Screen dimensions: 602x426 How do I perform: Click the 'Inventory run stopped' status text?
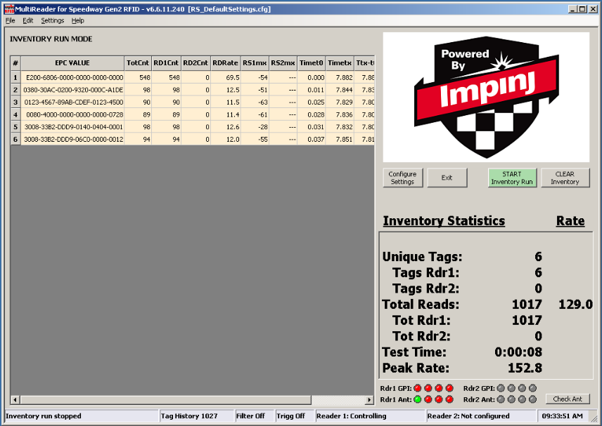44,416
